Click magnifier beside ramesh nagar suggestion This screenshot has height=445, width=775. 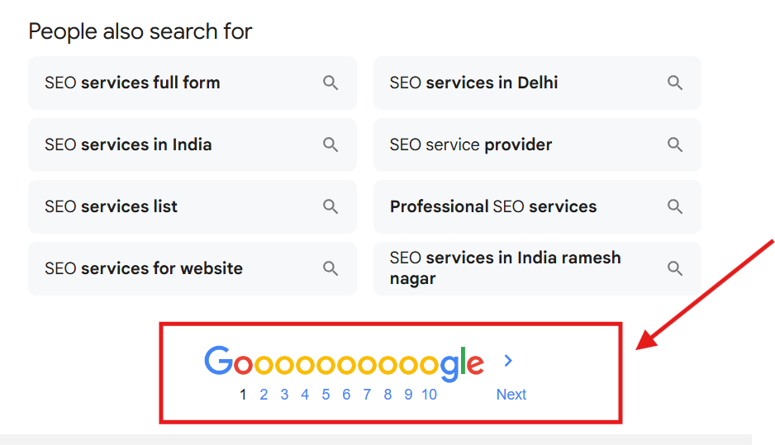click(675, 268)
